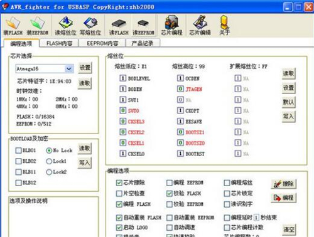Switch to the 编程选项 tab
The image size is (314, 237).
tap(21, 43)
